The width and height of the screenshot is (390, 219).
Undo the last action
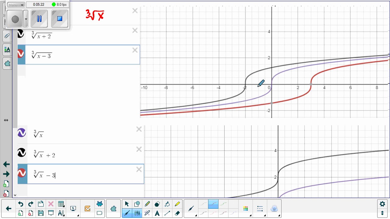click(x=20, y=204)
